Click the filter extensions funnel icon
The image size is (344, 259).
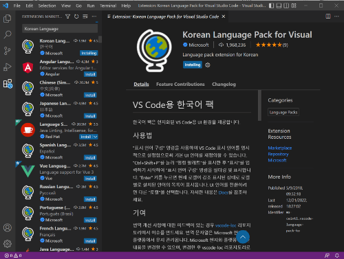(68, 16)
